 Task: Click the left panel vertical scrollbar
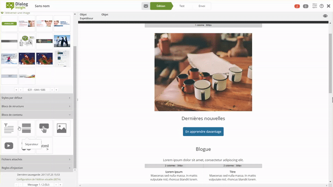[75, 107]
